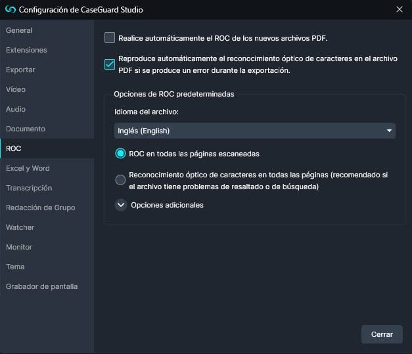The width and height of the screenshot is (412, 354).
Task: Select ROC on all scanned pages option
Action: [x=120, y=154]
